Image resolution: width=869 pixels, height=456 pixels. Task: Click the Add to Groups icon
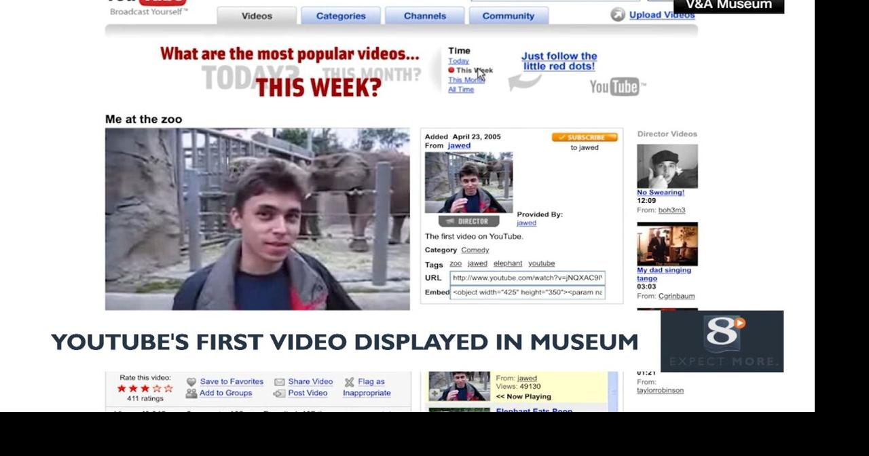[191, 393]
